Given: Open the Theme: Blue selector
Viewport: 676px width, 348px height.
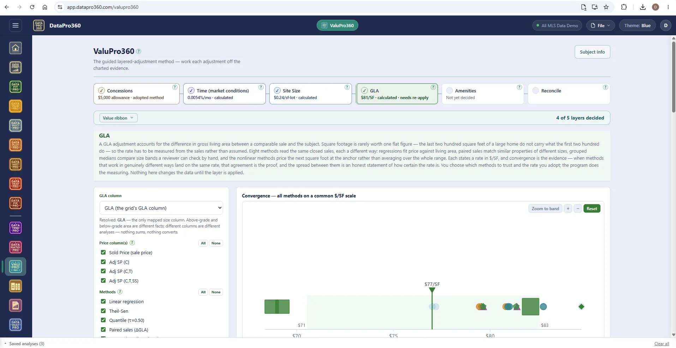Looking at the screenshot, I should pyautogui.click(x=637, y=25).
